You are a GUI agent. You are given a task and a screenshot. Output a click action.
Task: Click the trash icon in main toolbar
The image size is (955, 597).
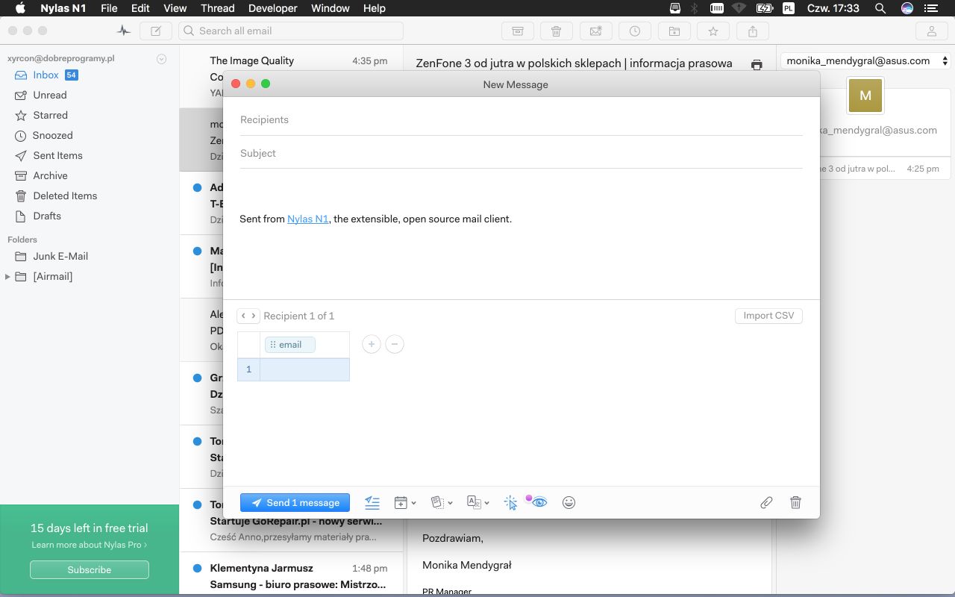(556, 31)
